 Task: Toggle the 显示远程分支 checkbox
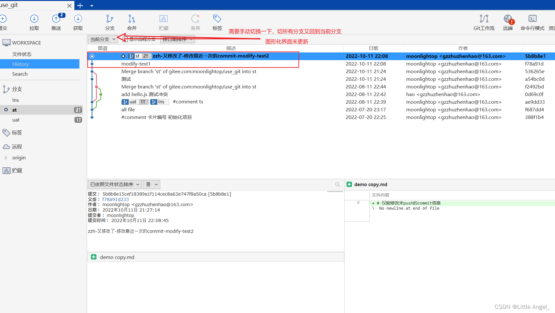click(x=125, y=39)
